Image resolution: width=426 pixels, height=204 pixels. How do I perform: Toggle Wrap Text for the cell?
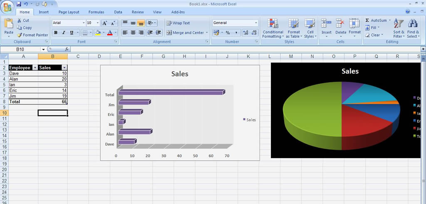(x=178, y=23)
